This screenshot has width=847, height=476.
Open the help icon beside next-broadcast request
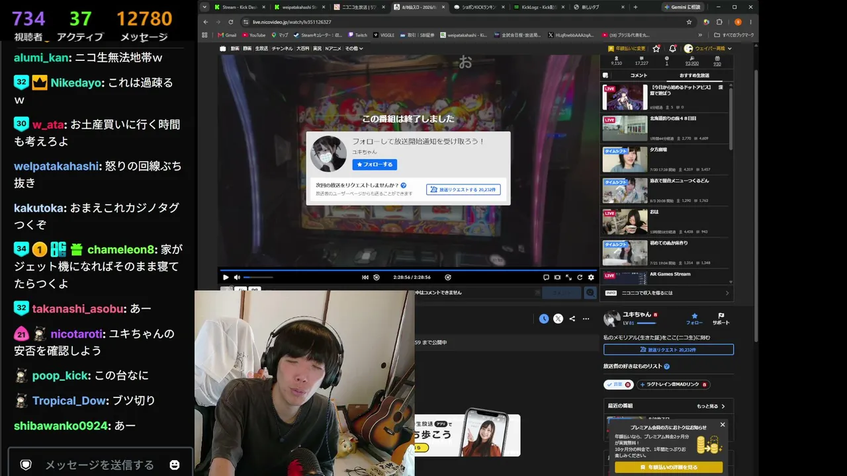pos(404,186)
